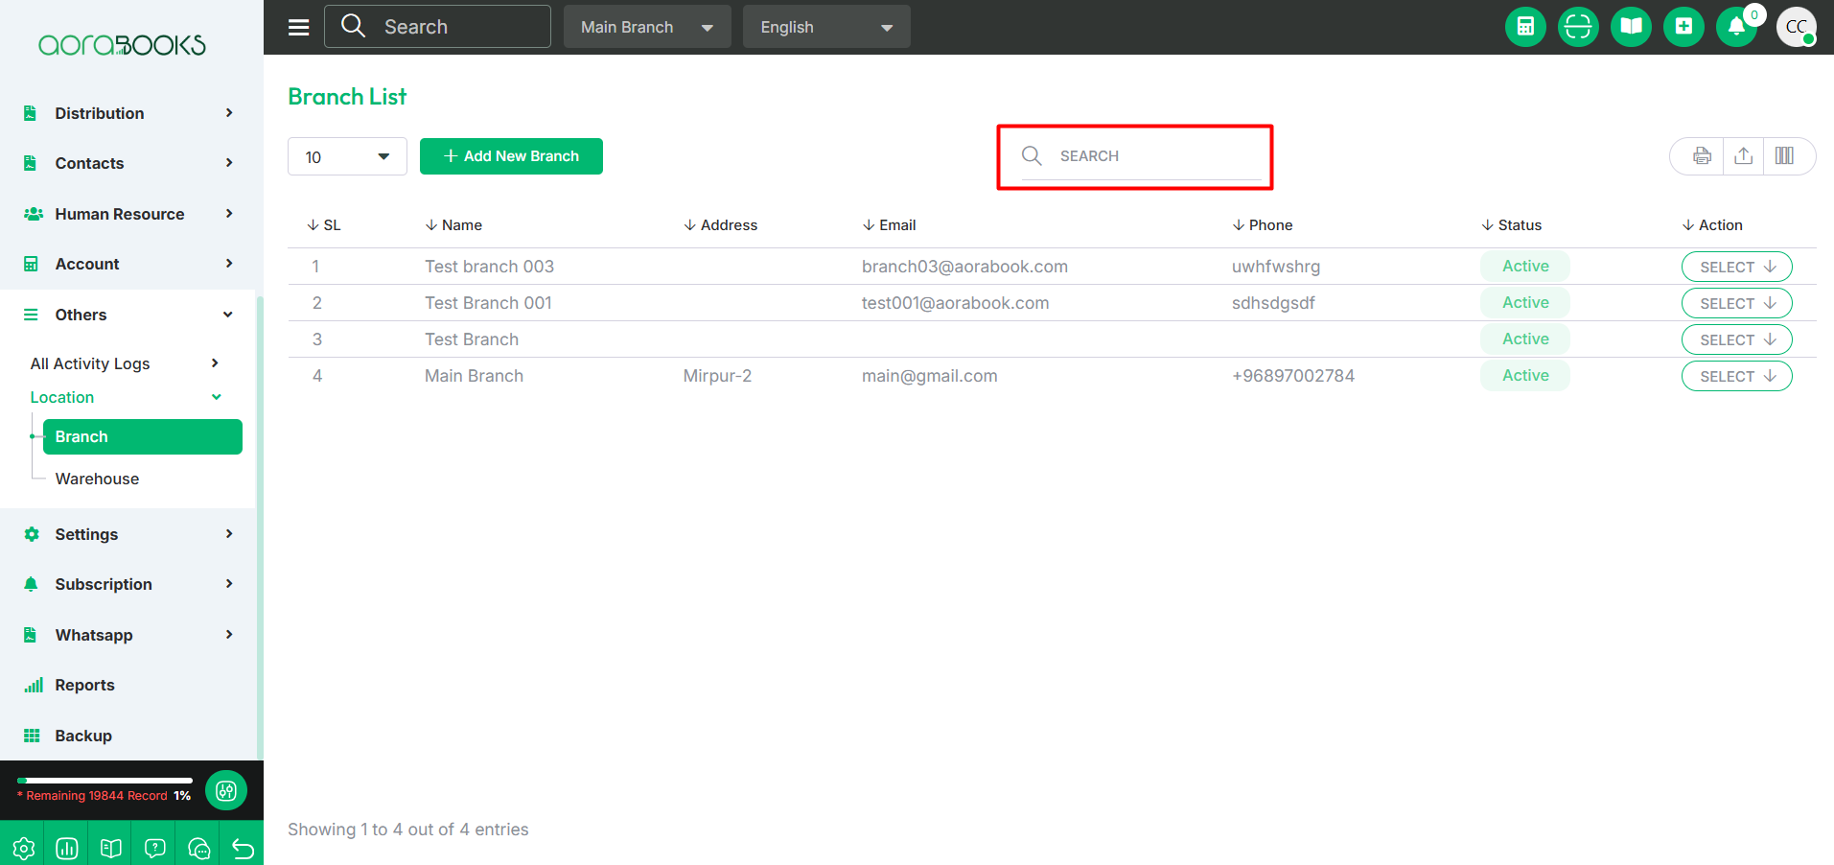Print the branch list table

point(1702,156)
